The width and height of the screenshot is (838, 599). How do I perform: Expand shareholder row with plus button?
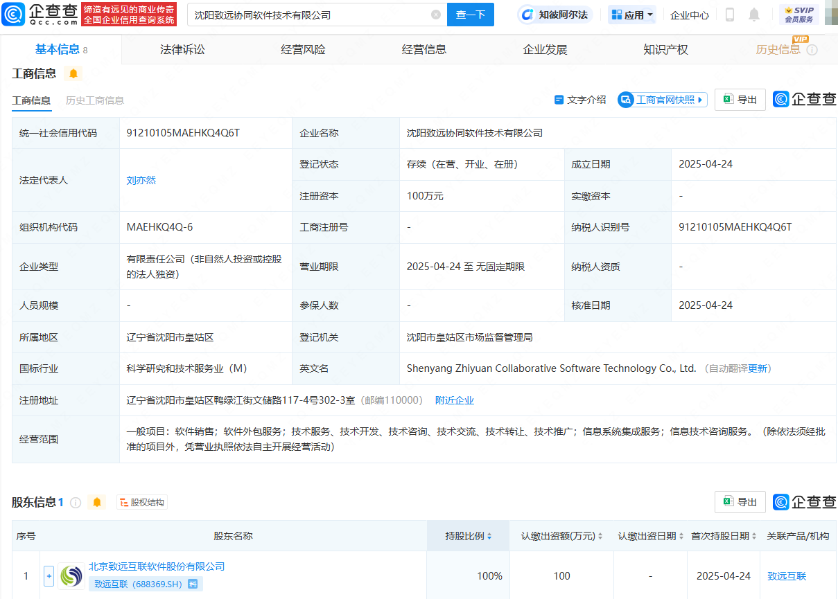point(49,575)
